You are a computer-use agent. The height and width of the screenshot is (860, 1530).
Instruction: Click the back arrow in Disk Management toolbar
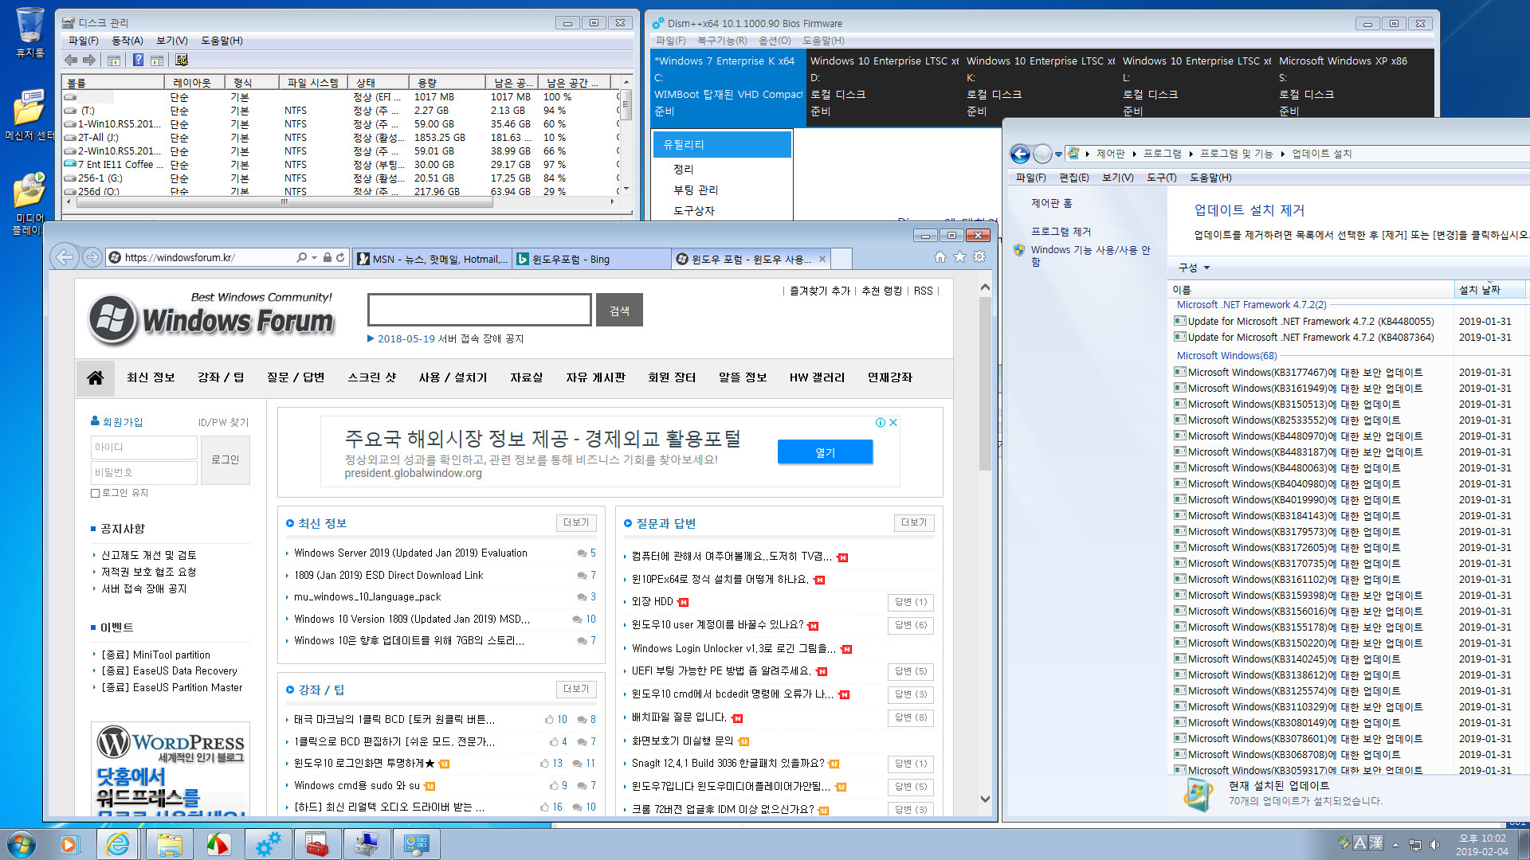click(x=72, y=61)
